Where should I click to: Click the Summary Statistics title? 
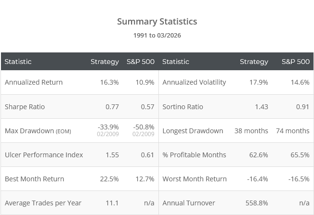157,22
